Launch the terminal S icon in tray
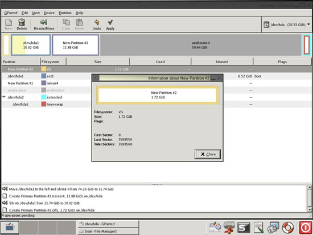 click(x=244, y=228)
